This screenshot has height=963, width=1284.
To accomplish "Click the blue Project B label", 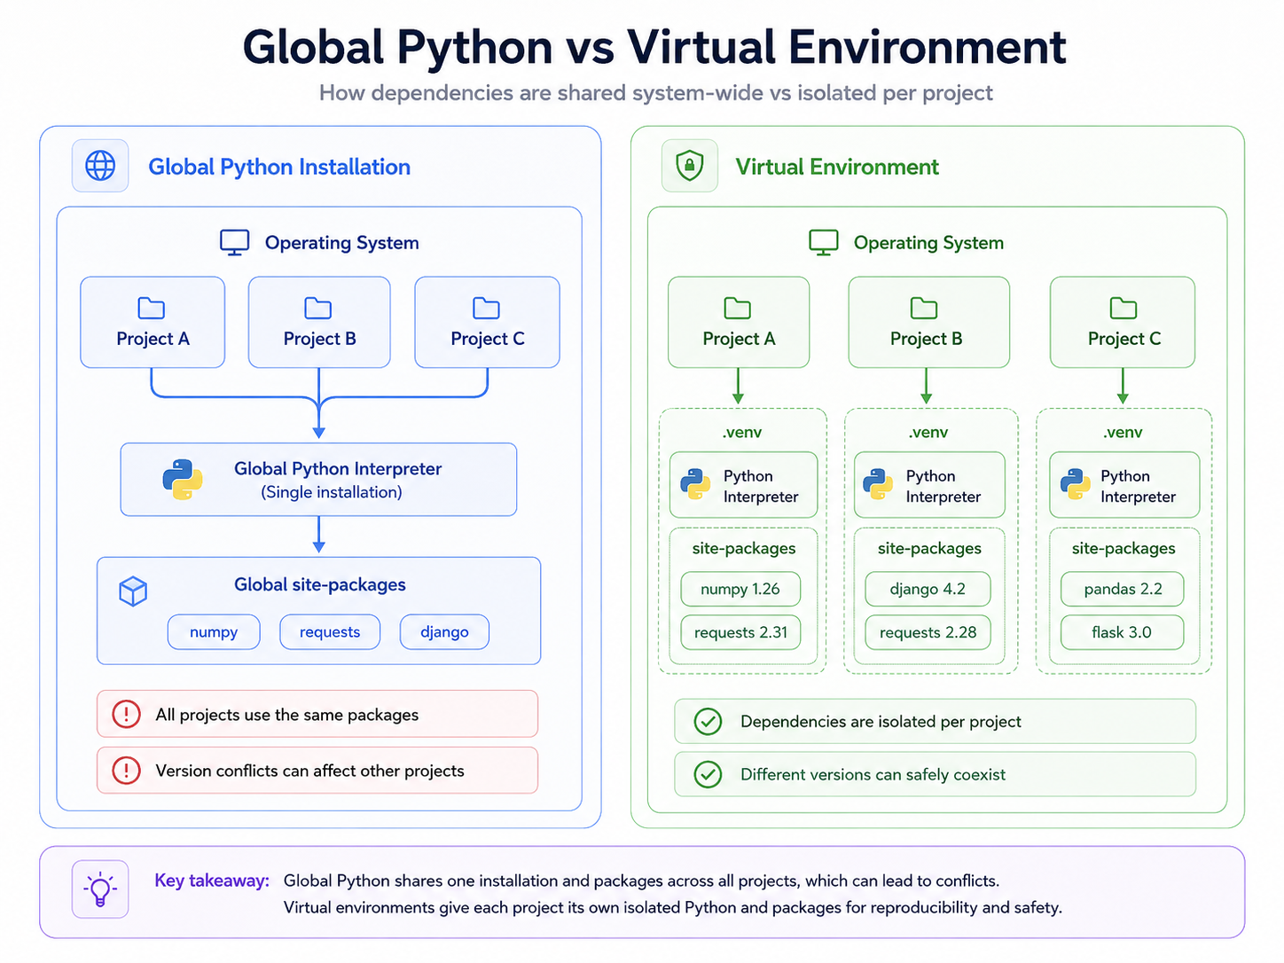I will tap(319, 339).
